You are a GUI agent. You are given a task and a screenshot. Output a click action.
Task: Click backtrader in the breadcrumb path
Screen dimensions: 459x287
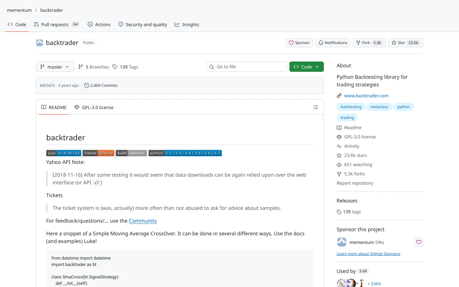click(x=52, y=10)
